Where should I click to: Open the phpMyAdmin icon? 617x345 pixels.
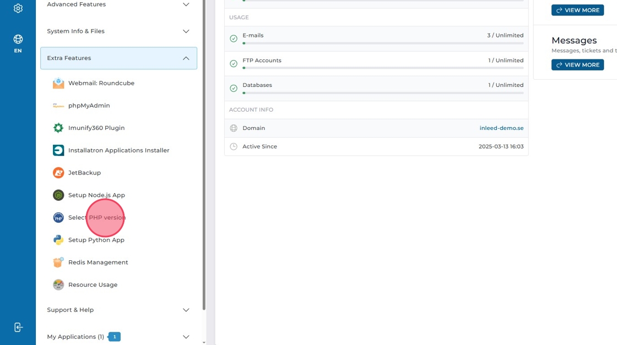click(x=58, y=106)
